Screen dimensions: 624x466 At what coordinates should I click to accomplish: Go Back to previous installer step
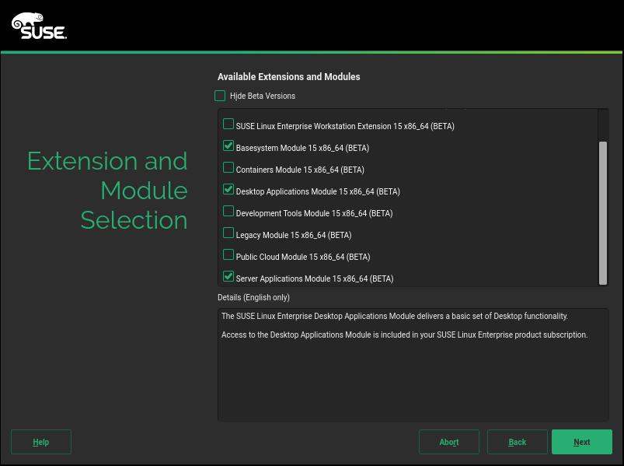pyautogui.click(x=517, y=442)
